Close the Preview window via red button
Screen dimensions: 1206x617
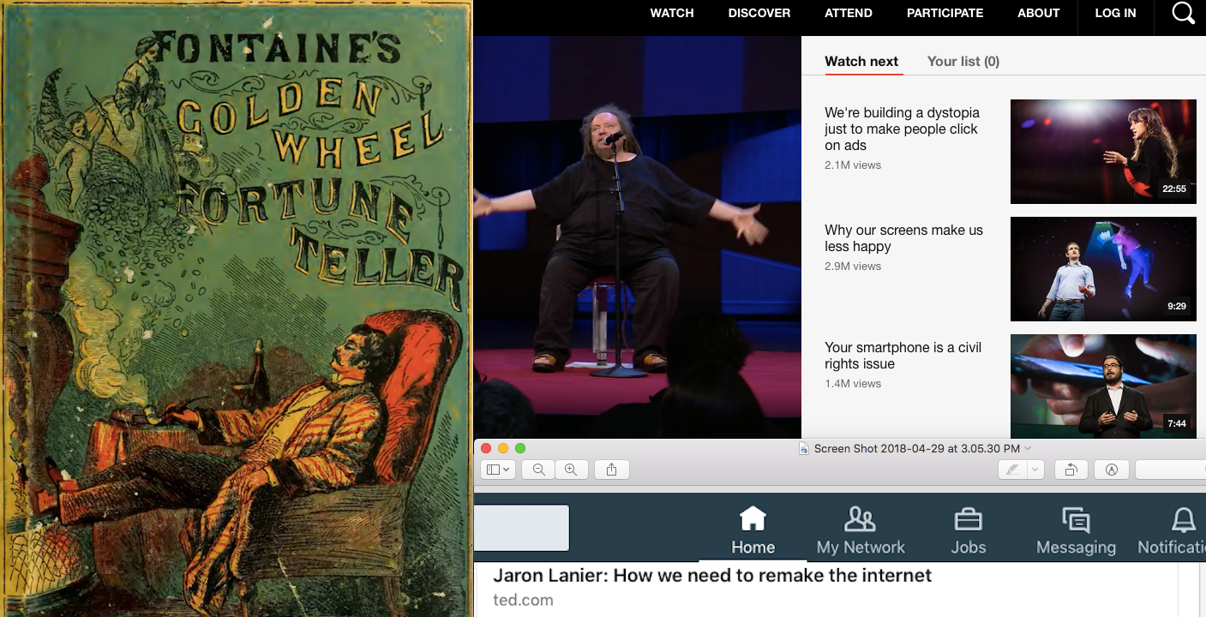(486, 448)
